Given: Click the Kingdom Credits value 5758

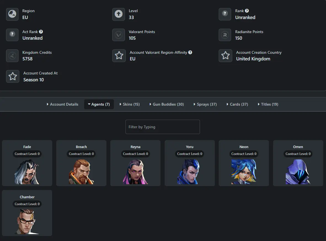Looking at the screenshot, I should click(28, 59).
